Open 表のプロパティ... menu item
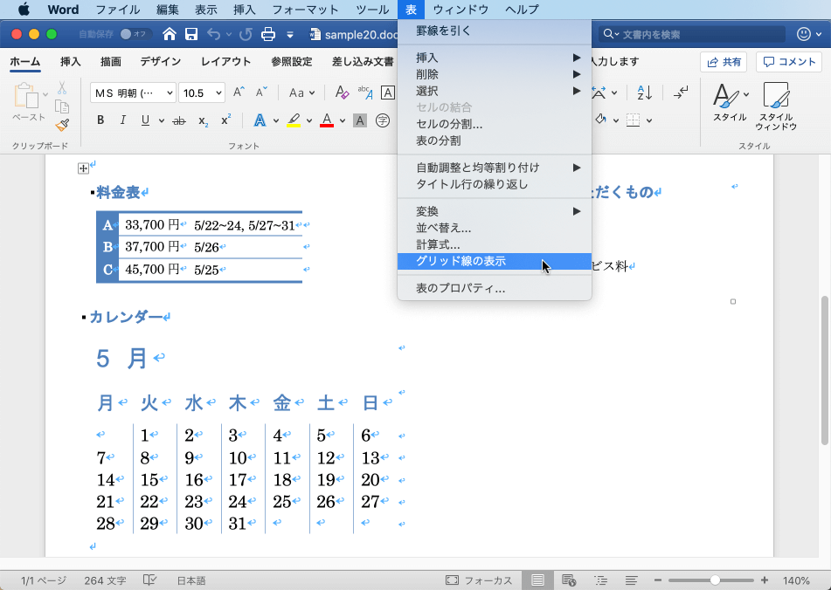 coord(494,288)
